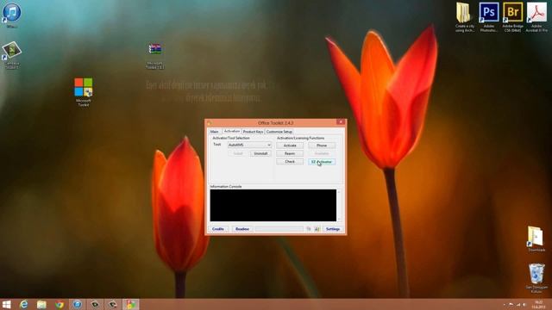
Task: Click the network icon in system tray
Action: pyautogui.click(x=517, y=305)
